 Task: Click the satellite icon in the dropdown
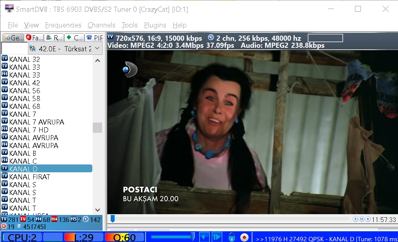32,48
